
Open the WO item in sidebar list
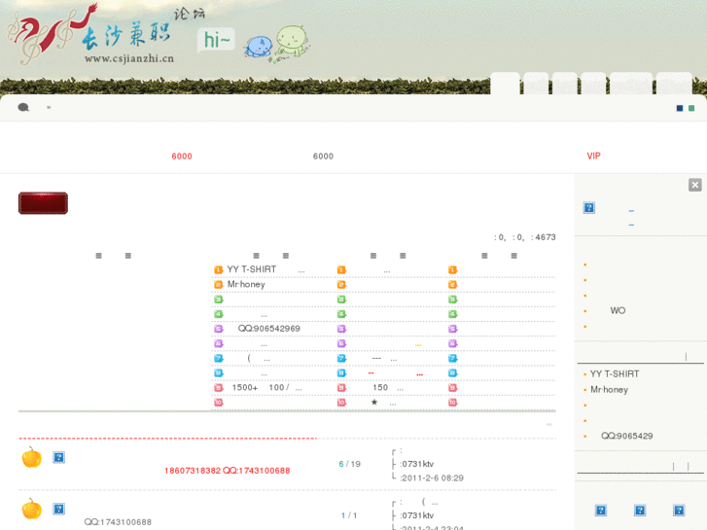[x=618, y=310]
